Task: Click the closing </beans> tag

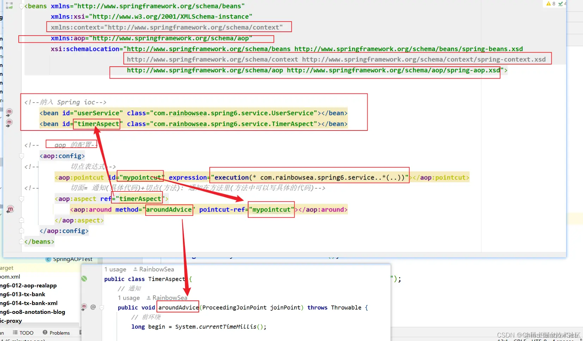Action: pos(39,242)
